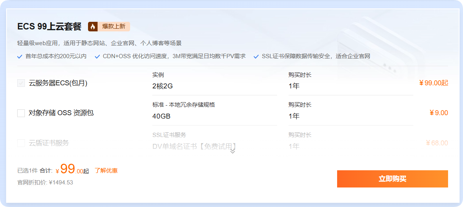The image size is (463, 207).
Task: Click the checkmark icon before 首年总成本
Action: pyautogui.click(x=20, y=57)
